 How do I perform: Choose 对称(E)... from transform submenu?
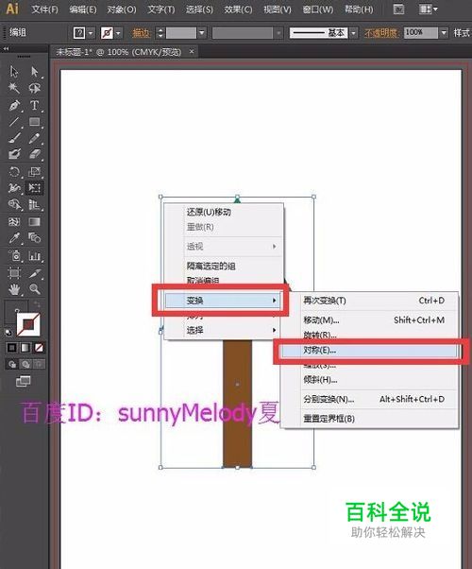click(x=369, y=350)
